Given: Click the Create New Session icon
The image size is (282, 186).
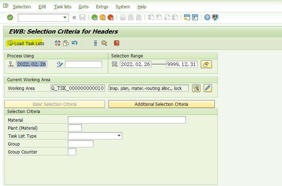Looking at the screenshot, I should (187, 17).
